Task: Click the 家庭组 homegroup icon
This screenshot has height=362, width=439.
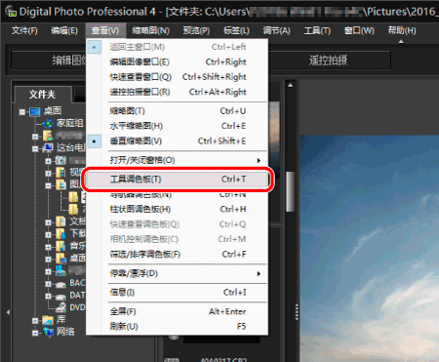Action: click(x=48, y=124)
